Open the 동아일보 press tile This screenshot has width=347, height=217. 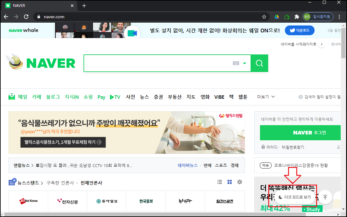click(x=107, y=201)
